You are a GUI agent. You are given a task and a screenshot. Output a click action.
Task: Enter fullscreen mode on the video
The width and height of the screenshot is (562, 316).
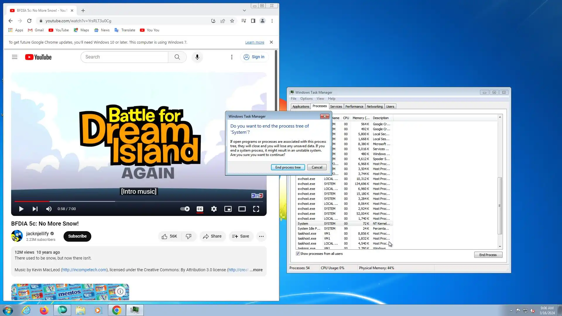click(x=256, y=209)
